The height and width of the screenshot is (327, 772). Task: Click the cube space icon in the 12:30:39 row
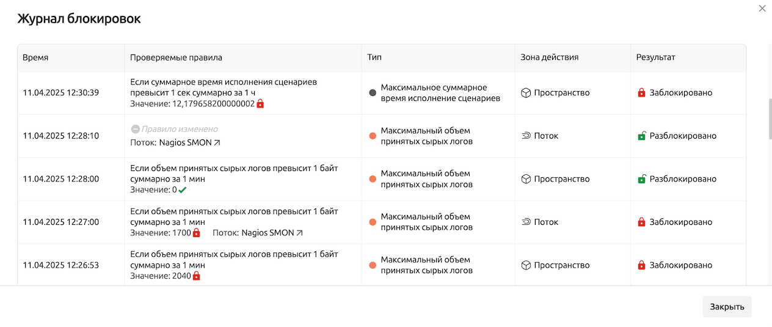point(525,93)
